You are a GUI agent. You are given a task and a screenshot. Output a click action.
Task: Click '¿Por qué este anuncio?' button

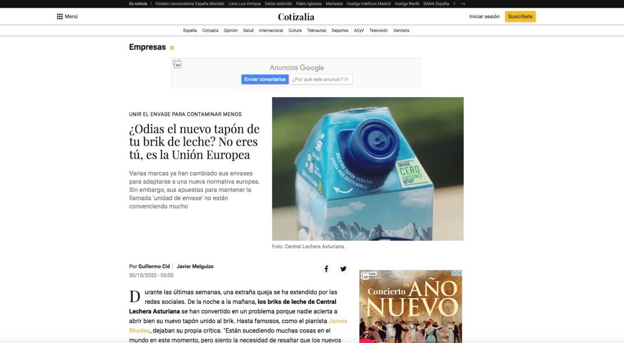tap(321, 79)
